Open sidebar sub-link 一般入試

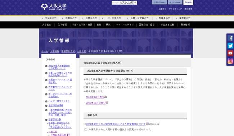[x=53, y=132]
